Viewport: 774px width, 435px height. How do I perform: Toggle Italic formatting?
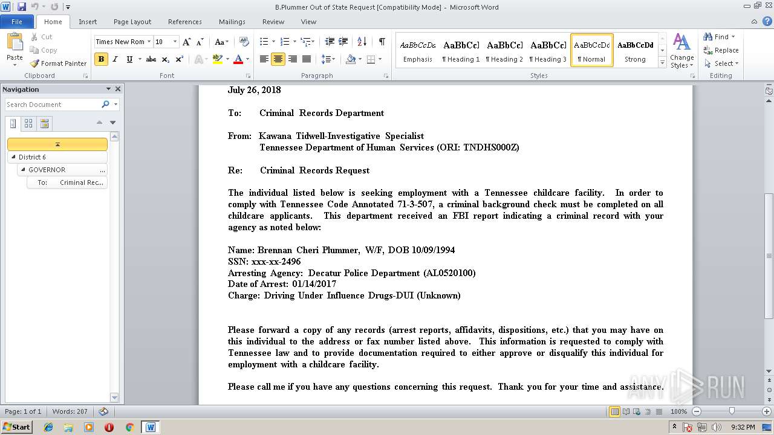pos(115,59)
